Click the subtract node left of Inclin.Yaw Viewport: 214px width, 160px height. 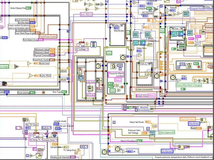pyautogui.click(x=29, y=63)
